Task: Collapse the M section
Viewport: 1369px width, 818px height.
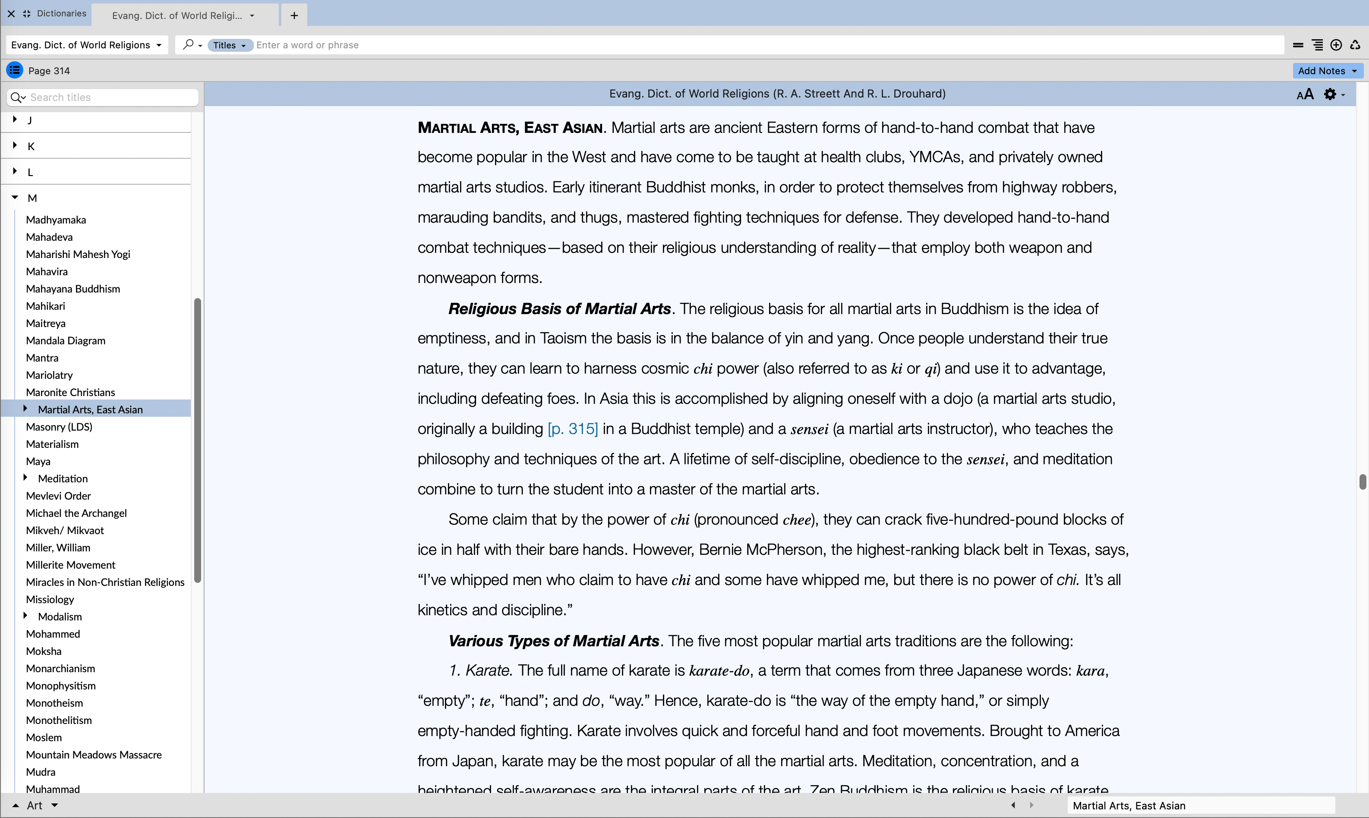Action: tap(15, 197)
